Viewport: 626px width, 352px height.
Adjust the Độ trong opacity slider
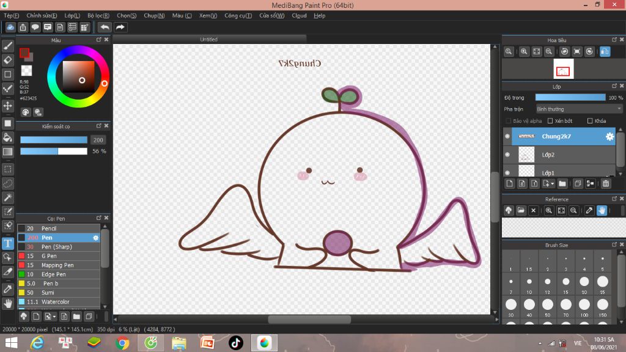click(x=570, y=97)
